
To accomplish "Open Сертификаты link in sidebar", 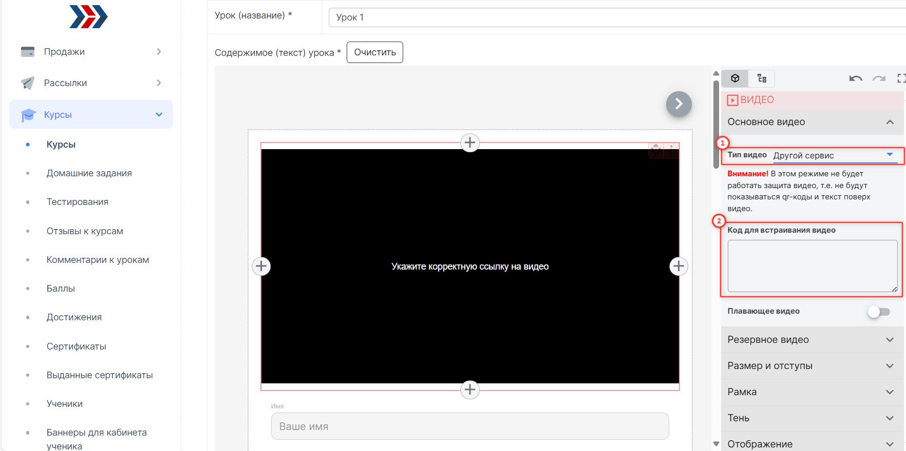I will (x=76, y=346).
